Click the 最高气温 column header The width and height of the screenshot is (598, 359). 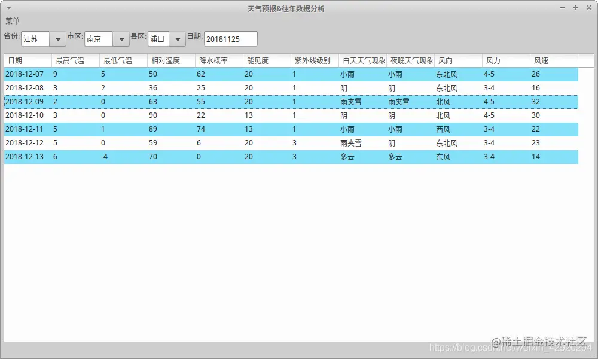click(68, 60)
